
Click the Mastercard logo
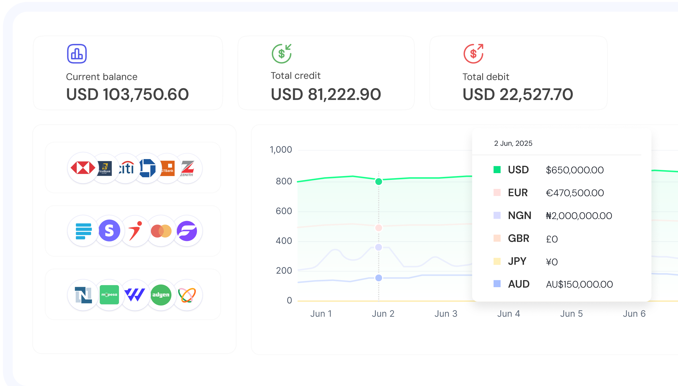click(161, 231)
